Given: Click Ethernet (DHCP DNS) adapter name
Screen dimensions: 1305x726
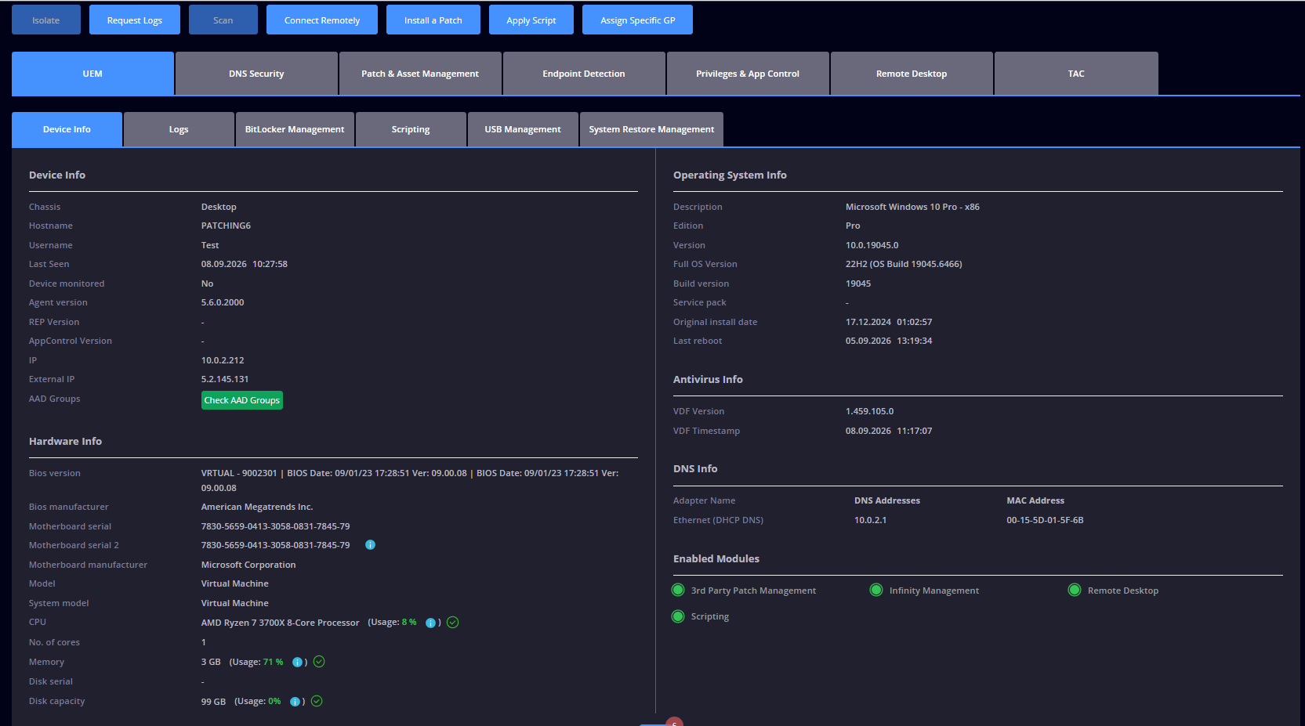Looking at the screenshot, I should tap(718, 520).
